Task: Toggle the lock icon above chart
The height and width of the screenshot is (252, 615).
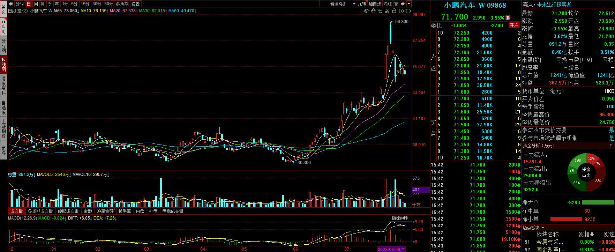Action: (x=394, y=11)
